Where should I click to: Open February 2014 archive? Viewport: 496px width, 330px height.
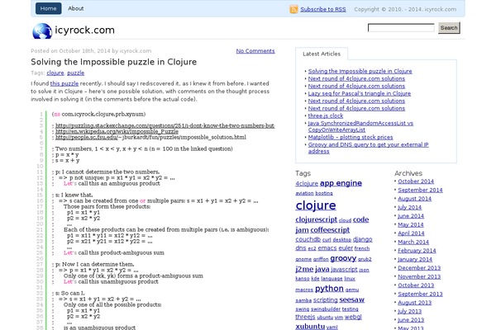(x=417, y=251)
